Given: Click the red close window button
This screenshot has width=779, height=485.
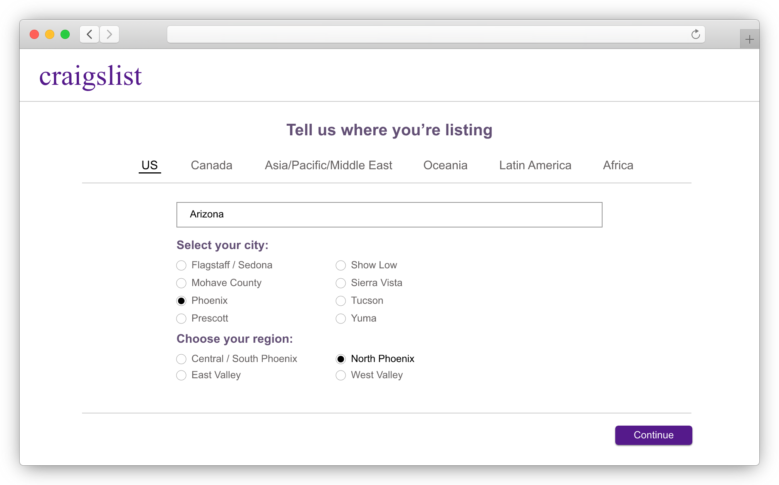Looking at the screenshot, I should (x=34, y=34).
